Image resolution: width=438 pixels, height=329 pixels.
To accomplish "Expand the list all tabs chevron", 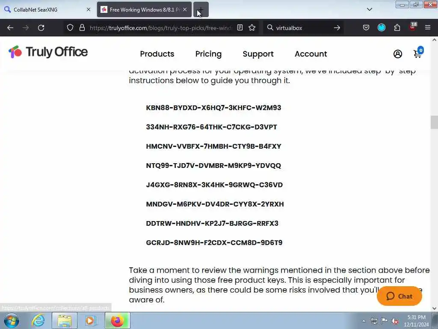I will tap(369, 9).
